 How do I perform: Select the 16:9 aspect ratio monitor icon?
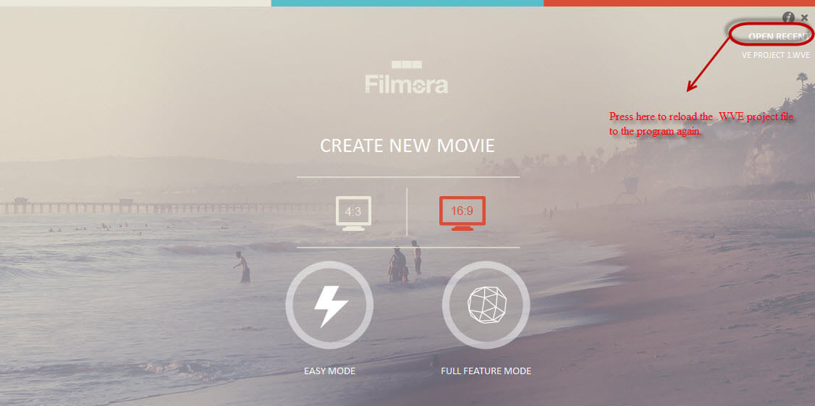coord(462,213)
